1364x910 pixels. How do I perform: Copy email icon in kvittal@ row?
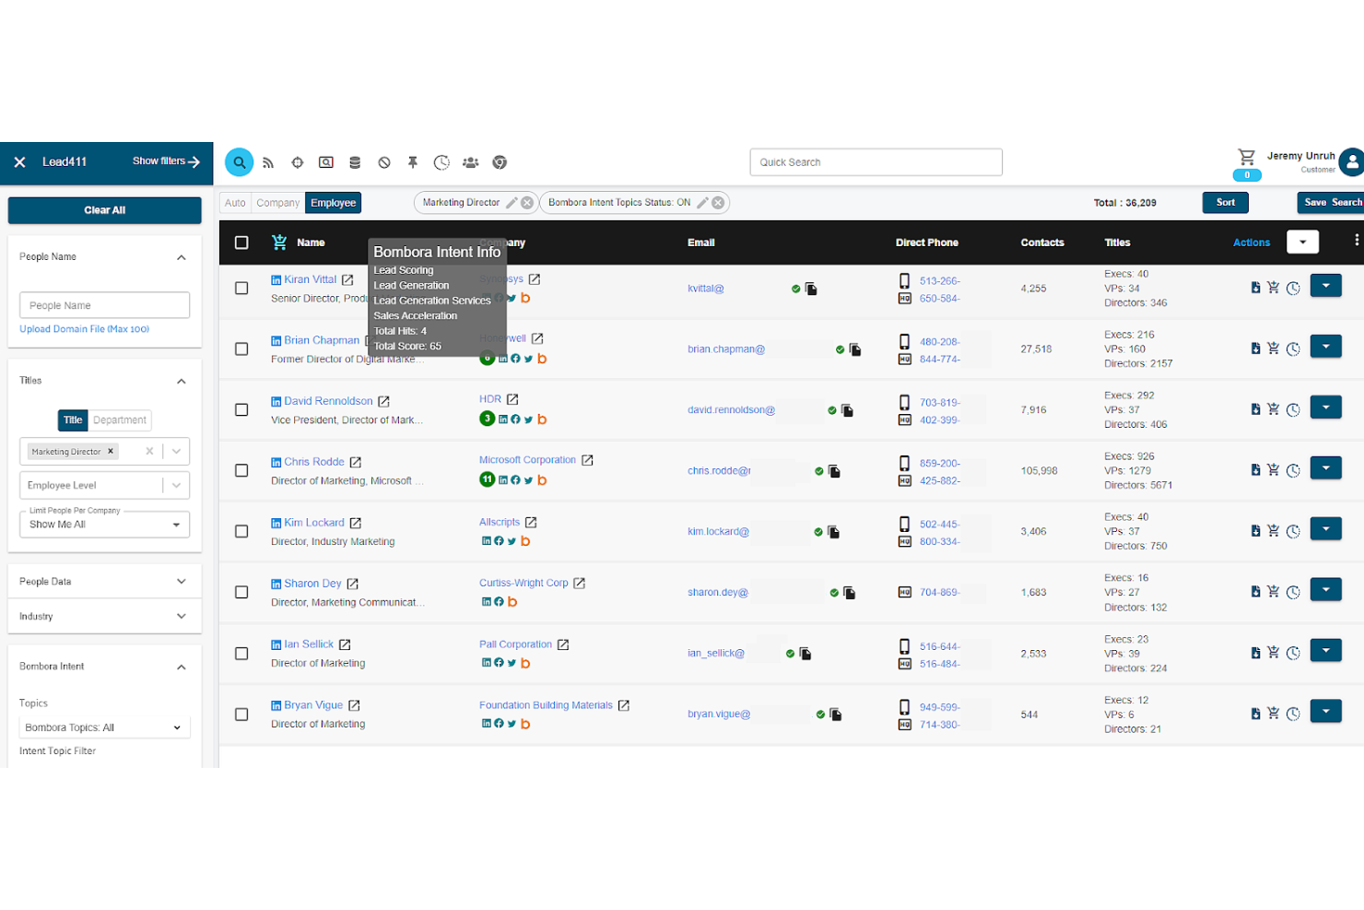(811, 289)
